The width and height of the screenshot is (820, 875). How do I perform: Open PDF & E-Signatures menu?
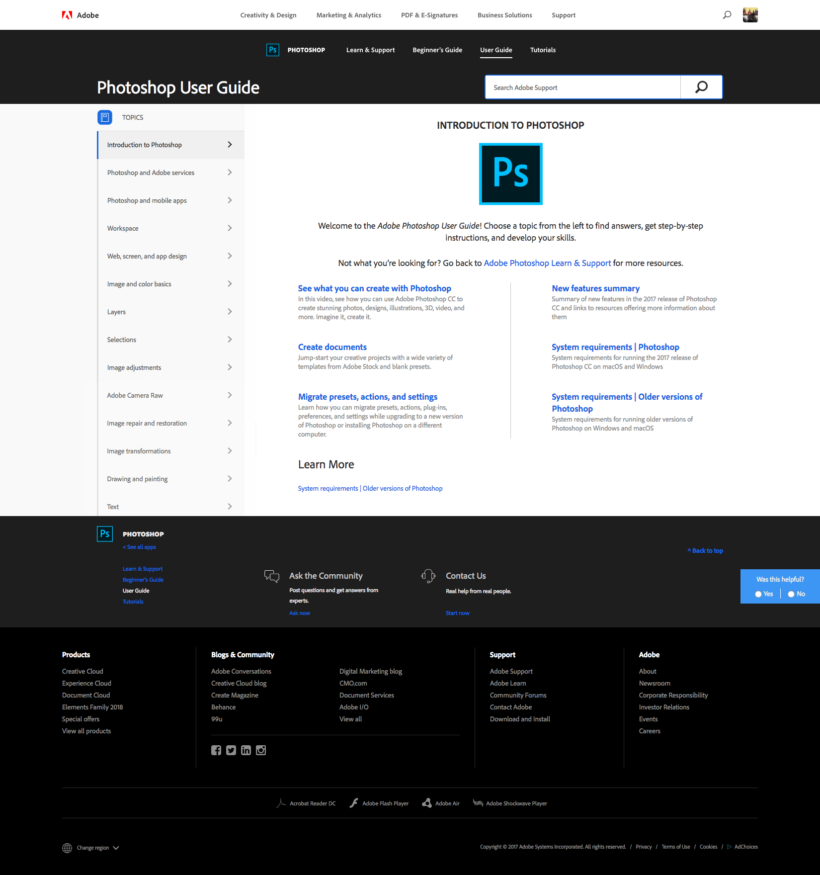[429, 15]
